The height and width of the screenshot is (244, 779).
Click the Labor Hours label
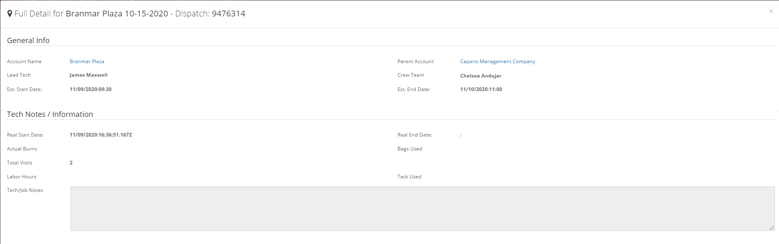[x=22, y=177]
